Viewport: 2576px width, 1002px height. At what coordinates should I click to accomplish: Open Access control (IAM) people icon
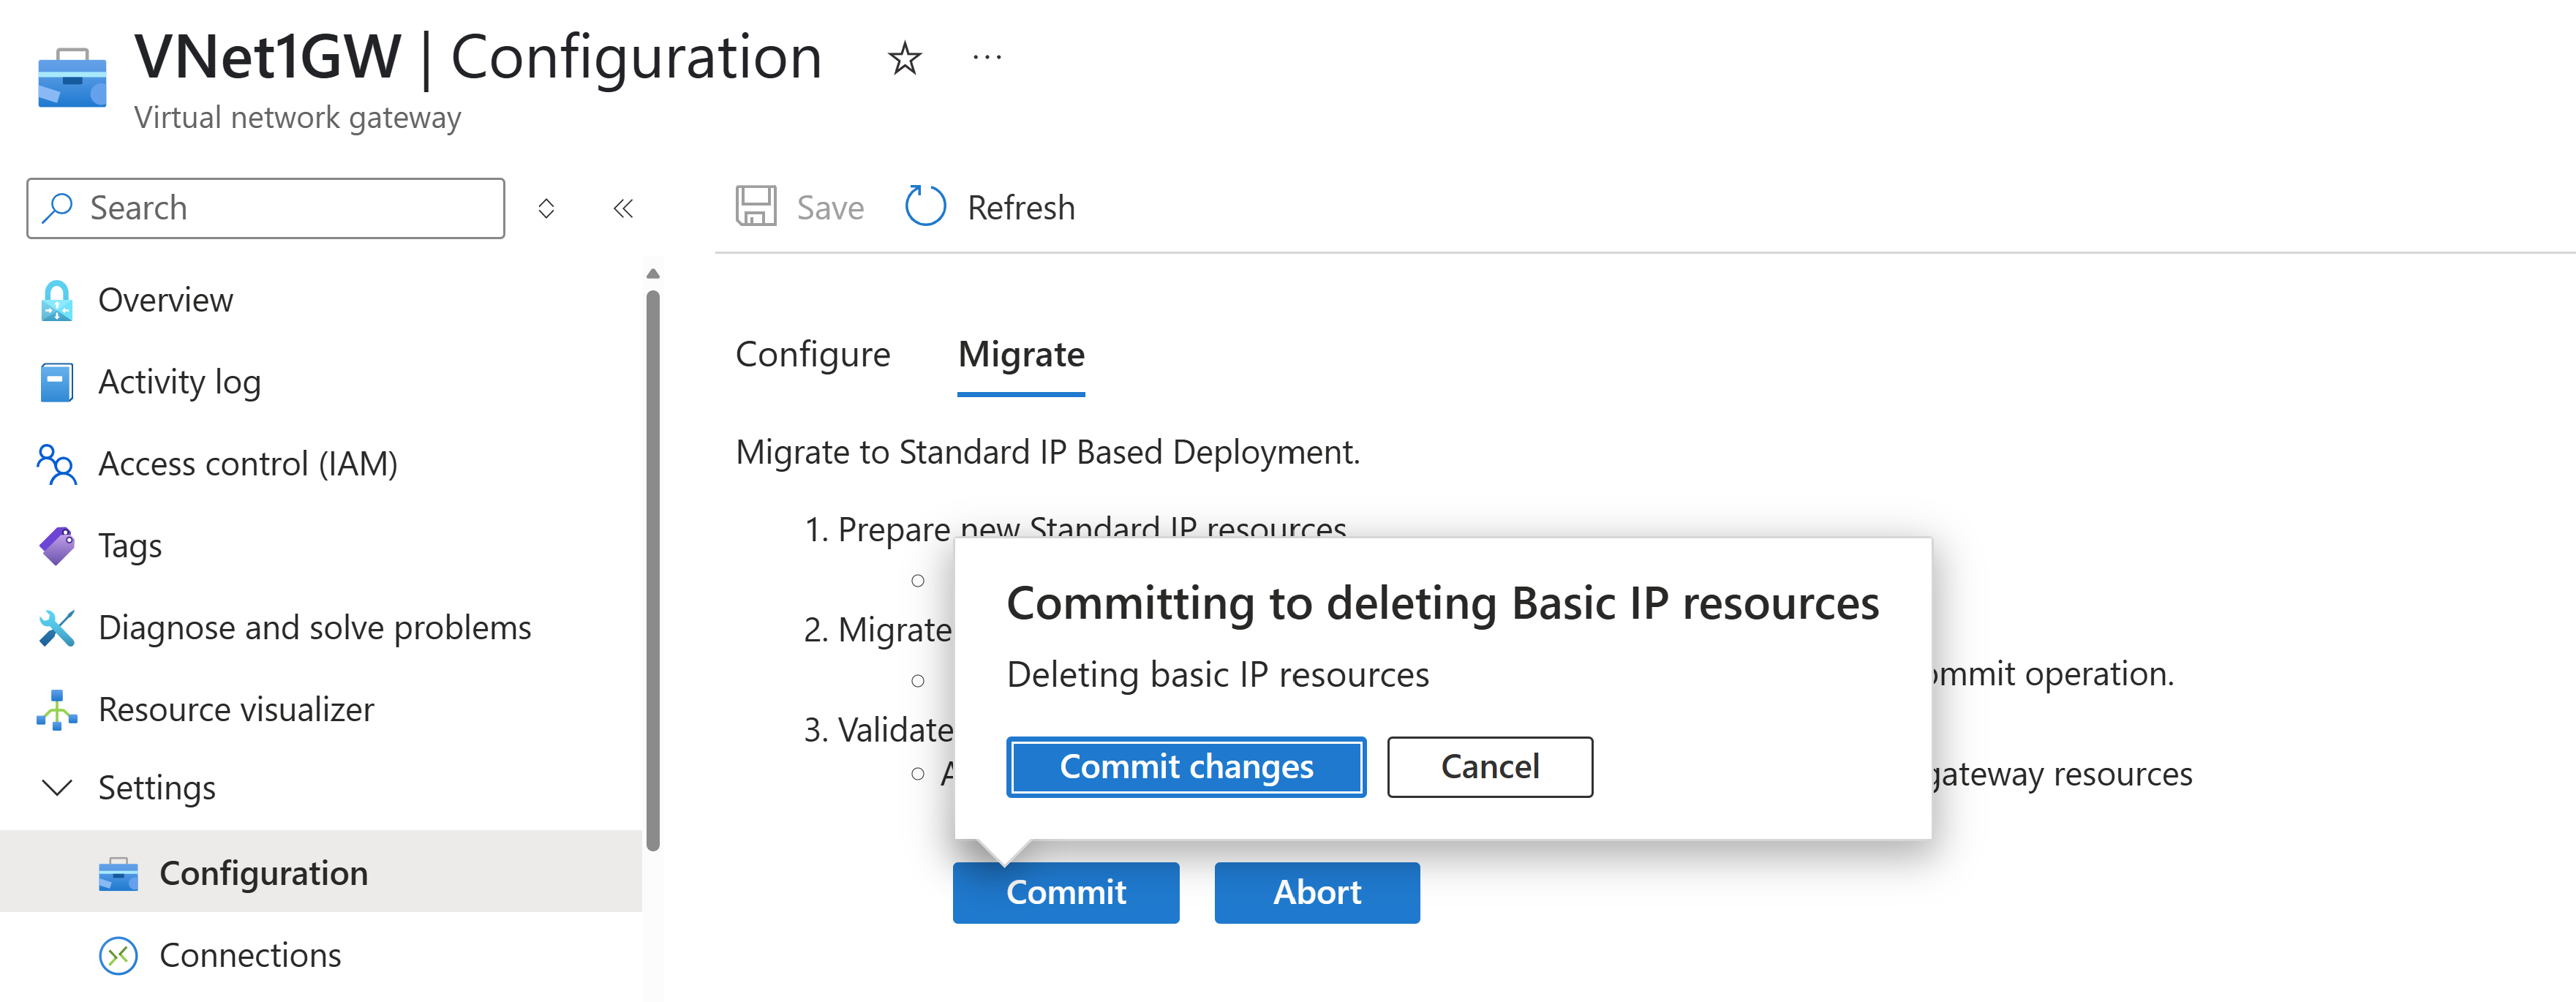(x=57, y=464)
